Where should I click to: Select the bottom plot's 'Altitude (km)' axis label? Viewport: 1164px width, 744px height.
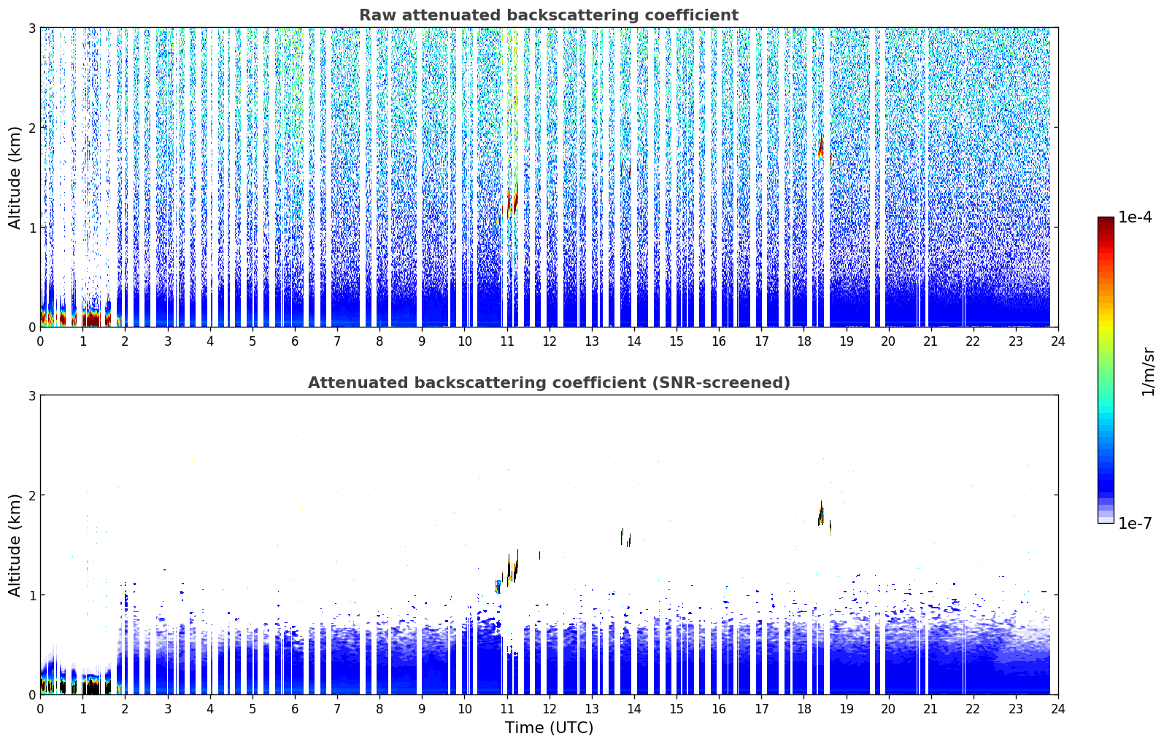click(x=15, y=545)
